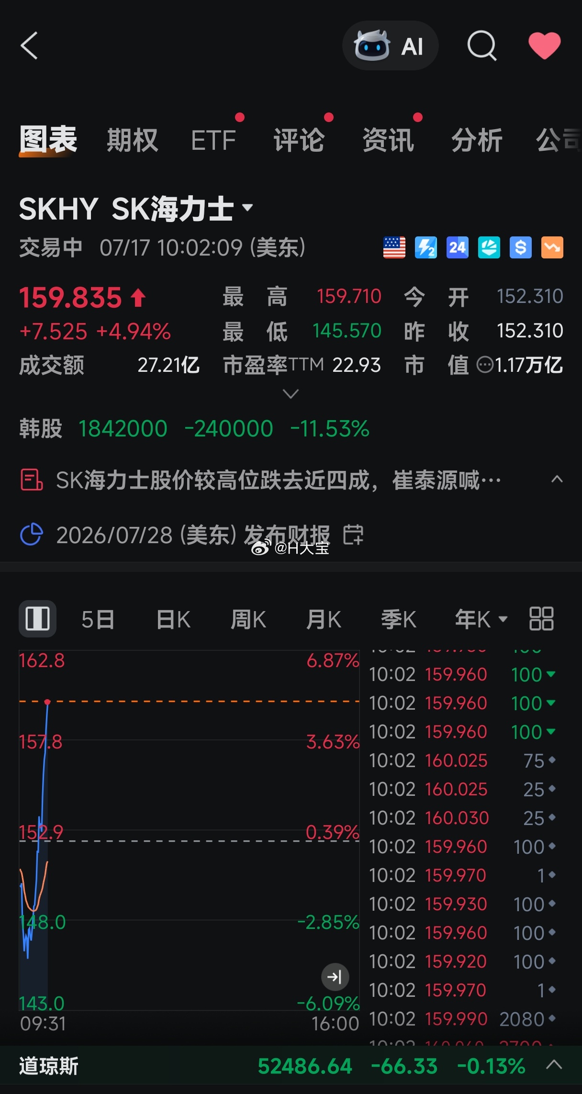Switch to the 期权 tab
582x1094 pixels.
point(133,140)
